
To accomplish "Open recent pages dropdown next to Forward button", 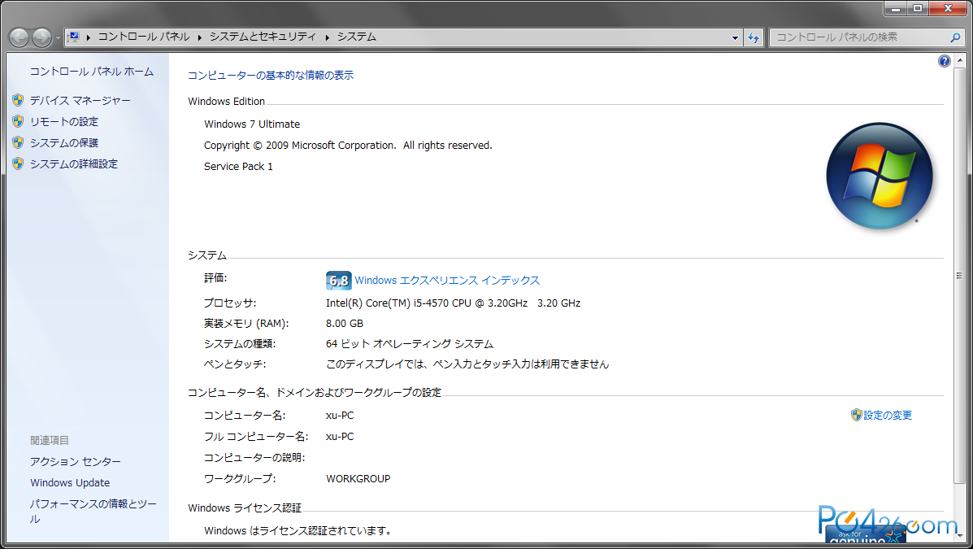I will (x=58, y=38).
